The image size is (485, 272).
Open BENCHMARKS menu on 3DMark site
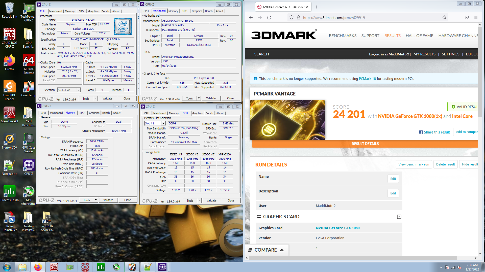coord(343,36)
